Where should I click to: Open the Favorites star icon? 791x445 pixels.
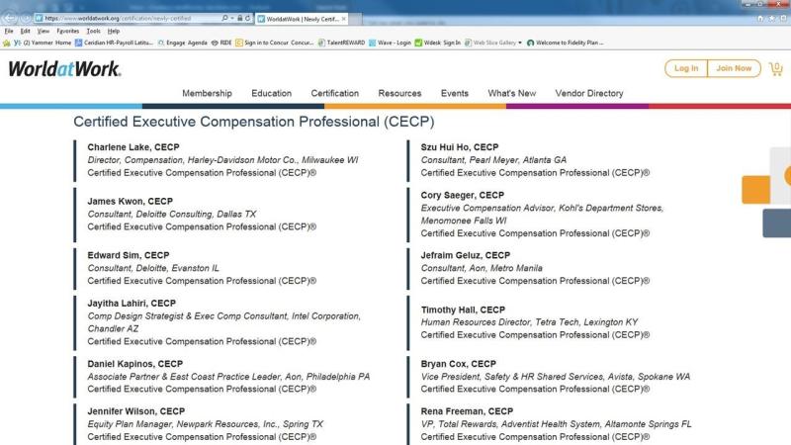click(x=772, y=18)
